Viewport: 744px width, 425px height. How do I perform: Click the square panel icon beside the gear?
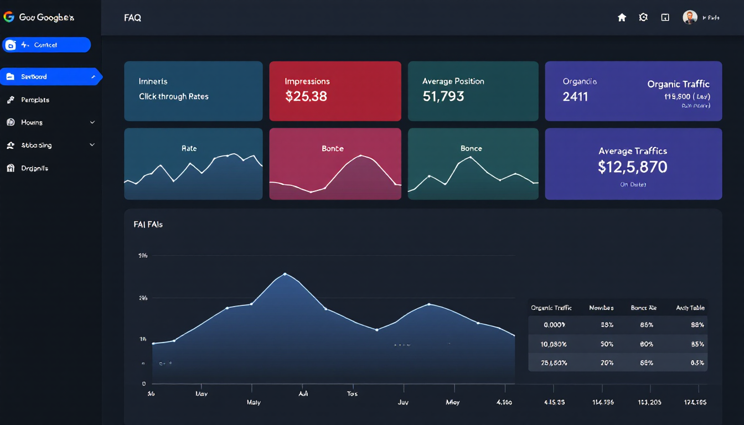pyautogui.click(x=665, y=18)
